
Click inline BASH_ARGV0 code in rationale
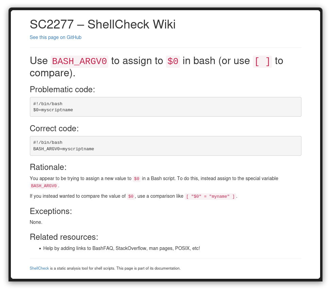click(x=44, y=186)
